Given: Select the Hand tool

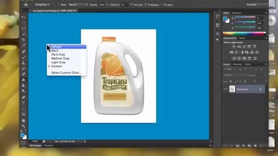Looking at the screenshot, I should point(23,120).
